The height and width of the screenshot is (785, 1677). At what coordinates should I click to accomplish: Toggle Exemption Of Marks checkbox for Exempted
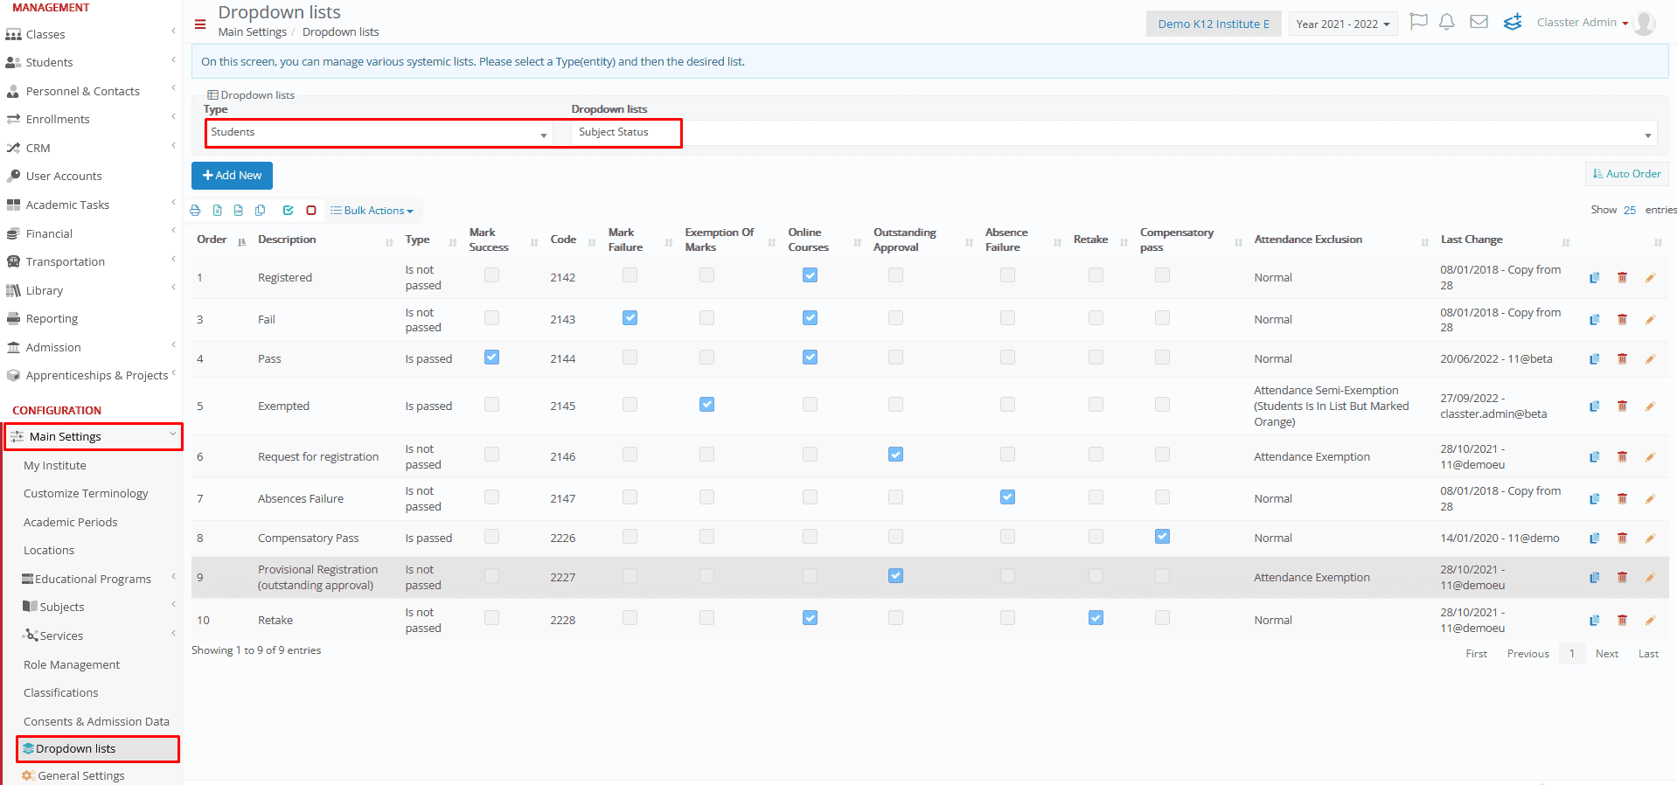707,405
